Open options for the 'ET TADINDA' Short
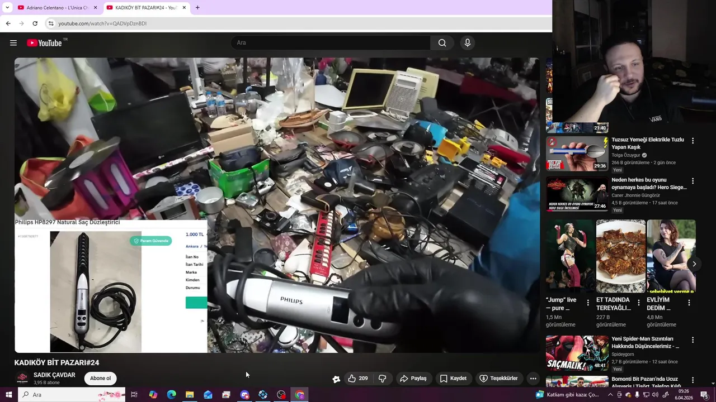The image size is (716, 402). click(638, 303)
